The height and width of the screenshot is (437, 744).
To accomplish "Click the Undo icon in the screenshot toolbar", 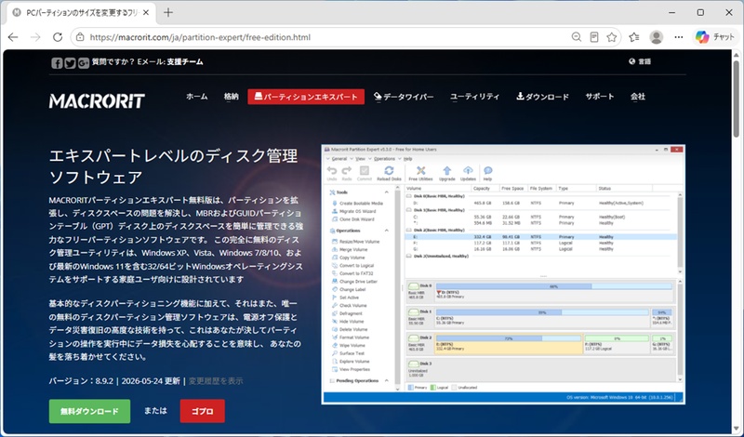I will click(x=332, y=173).
